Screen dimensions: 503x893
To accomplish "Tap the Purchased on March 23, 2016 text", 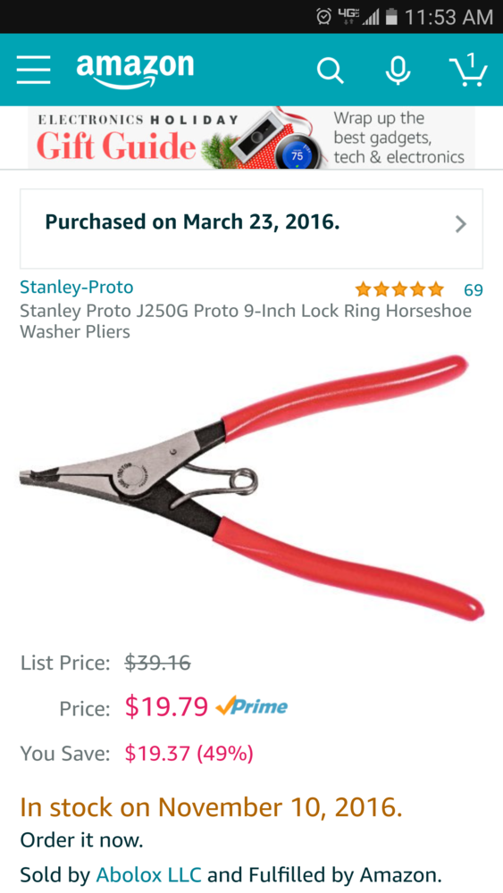I will [193, 221].
